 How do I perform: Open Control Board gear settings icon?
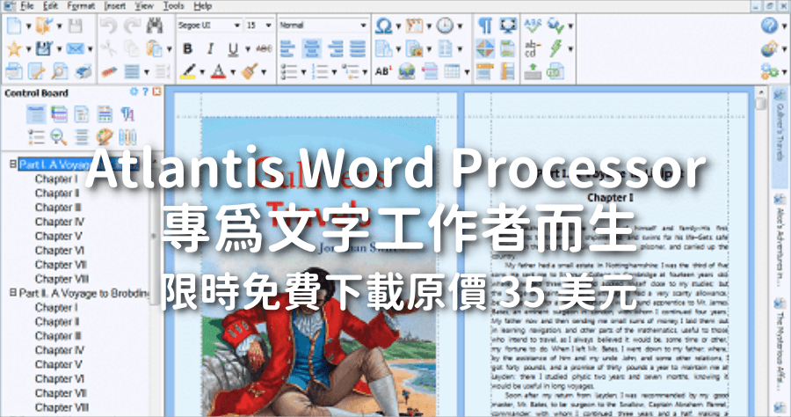pyautogui.click(x=134, y=91)
